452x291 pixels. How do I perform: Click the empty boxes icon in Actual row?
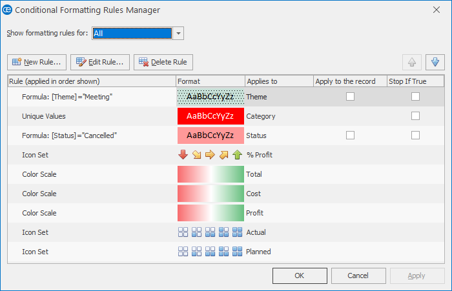pyautogui.click(x=183, y=232)
